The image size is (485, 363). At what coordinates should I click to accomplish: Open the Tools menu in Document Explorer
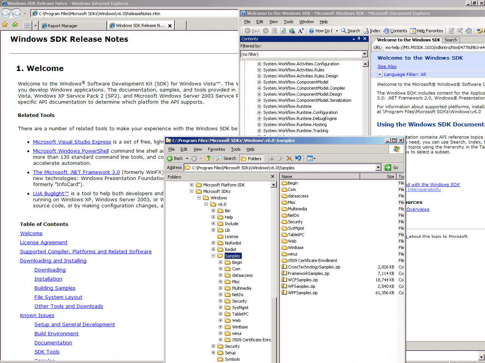pos(289,22)
